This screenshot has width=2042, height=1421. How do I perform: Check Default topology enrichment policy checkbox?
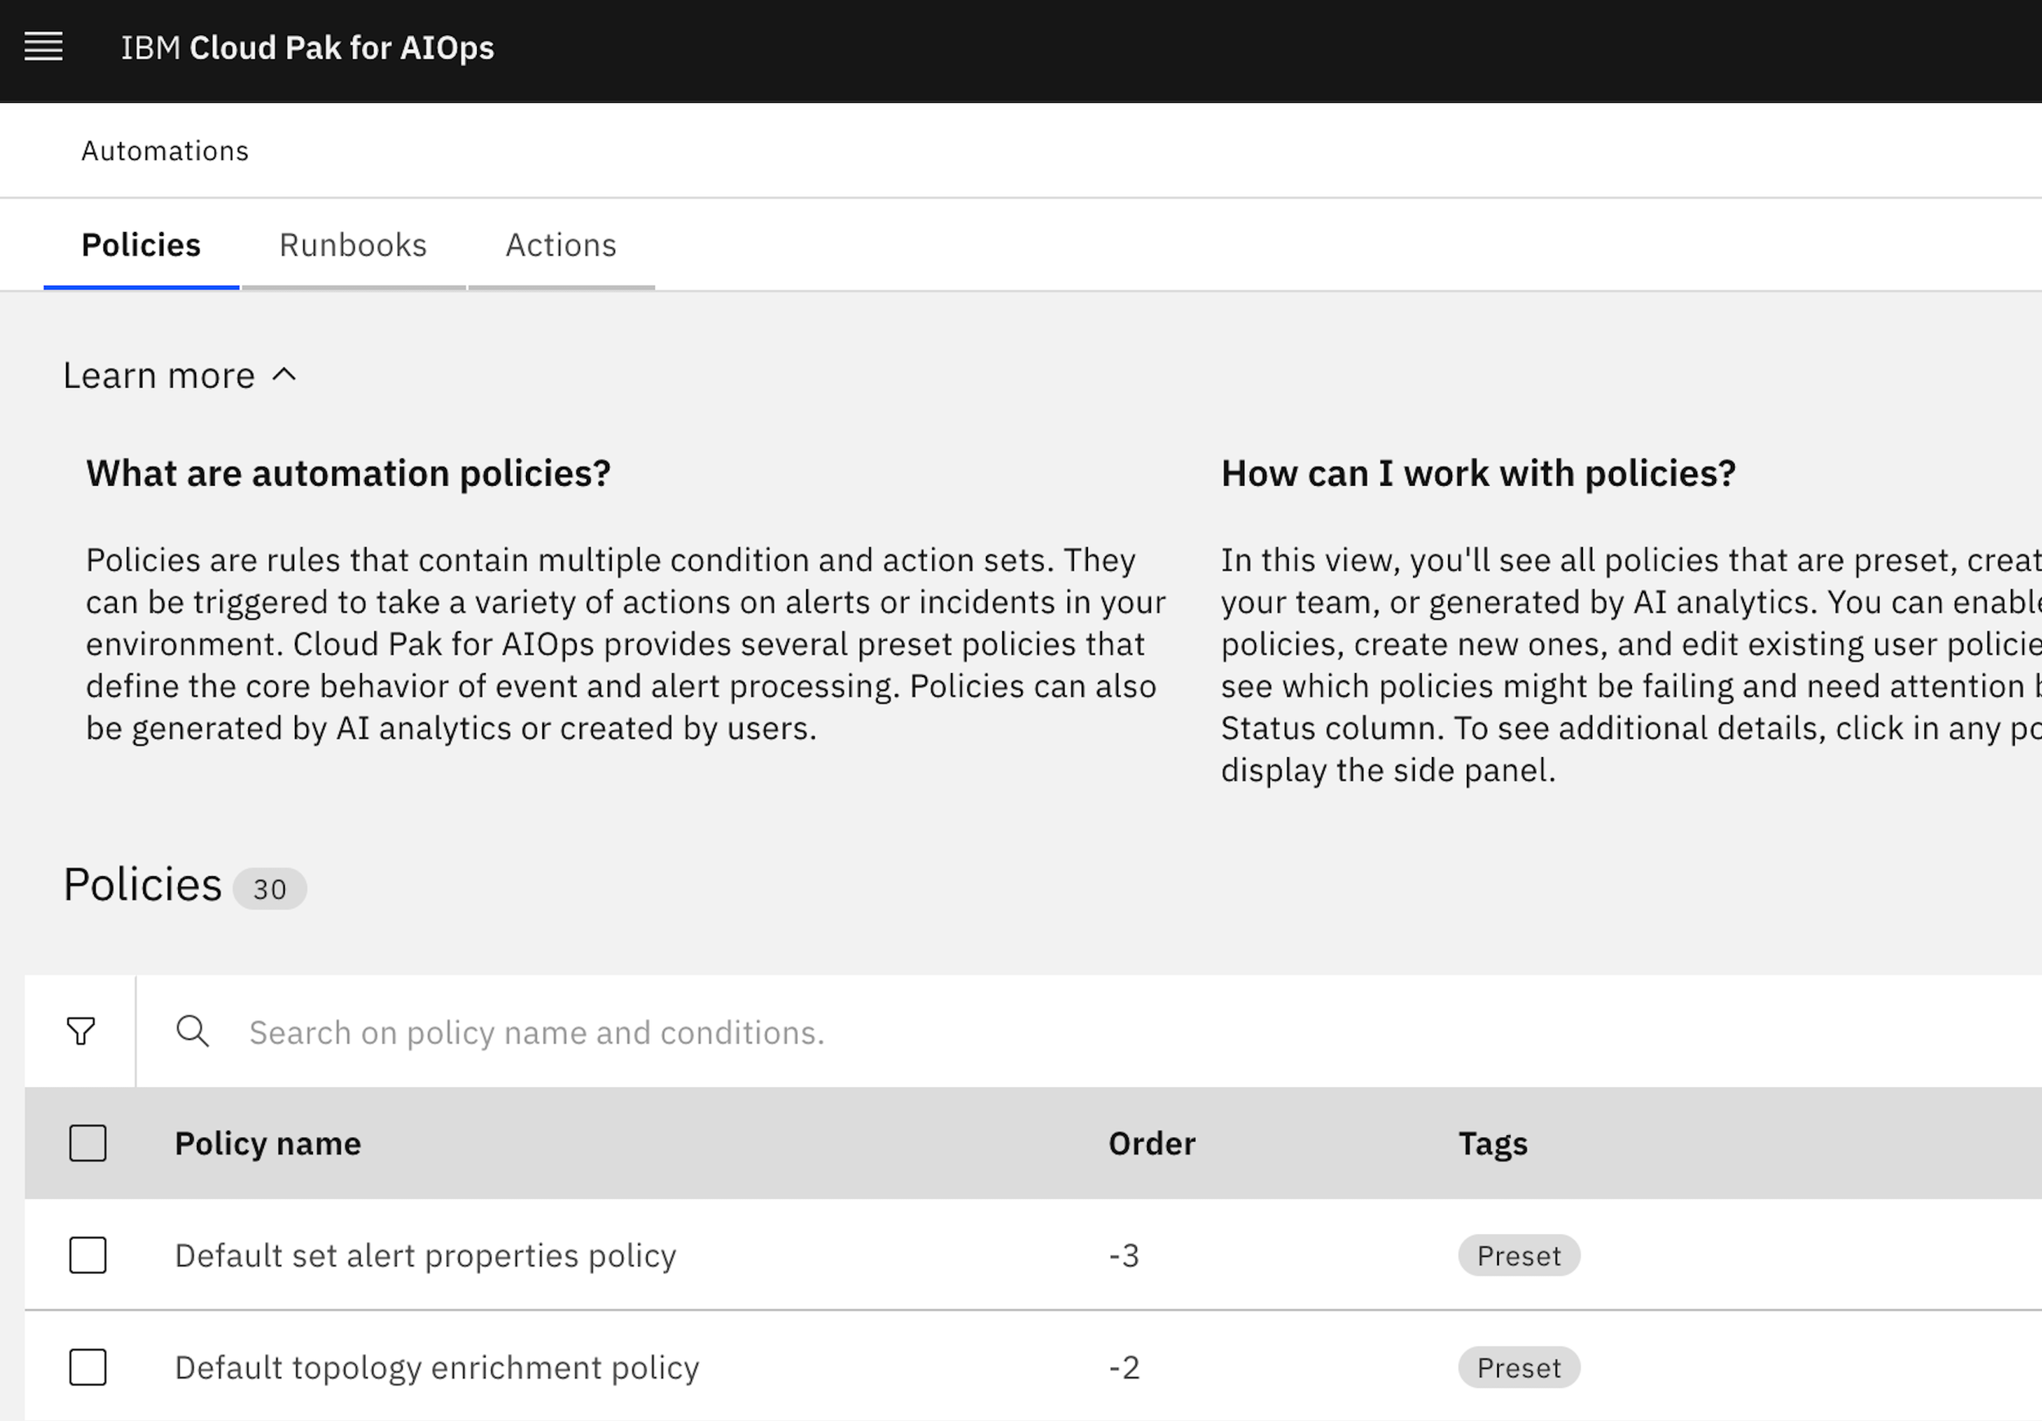[88, 1368]
